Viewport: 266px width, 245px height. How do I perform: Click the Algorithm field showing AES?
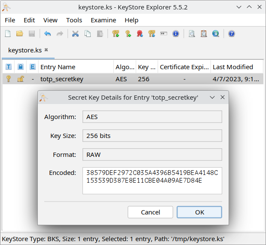[x=152, y=117]
